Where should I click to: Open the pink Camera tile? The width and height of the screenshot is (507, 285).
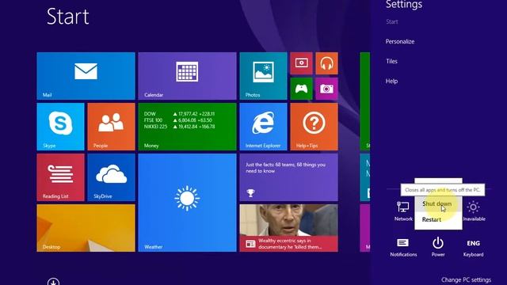(x=326, y=89)
